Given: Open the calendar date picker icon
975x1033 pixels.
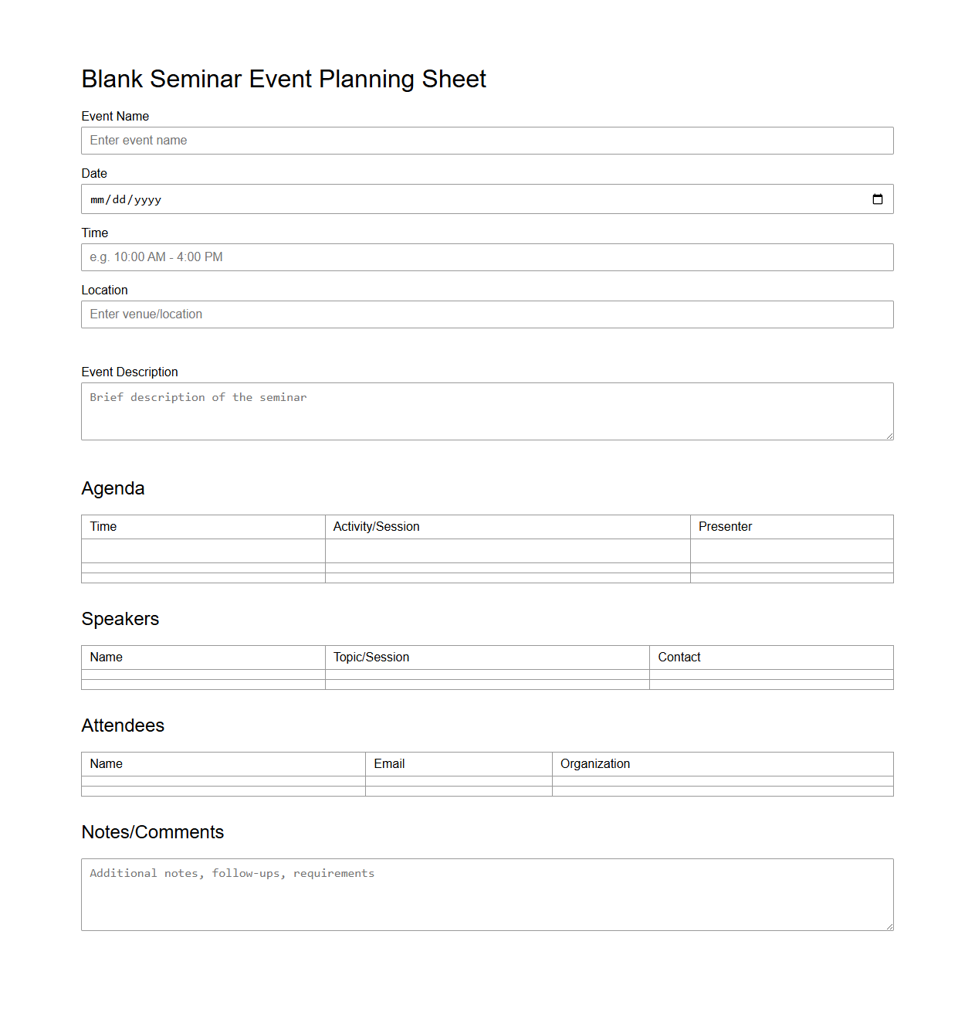Looking at the screenshot, I should tap(878, 199).
